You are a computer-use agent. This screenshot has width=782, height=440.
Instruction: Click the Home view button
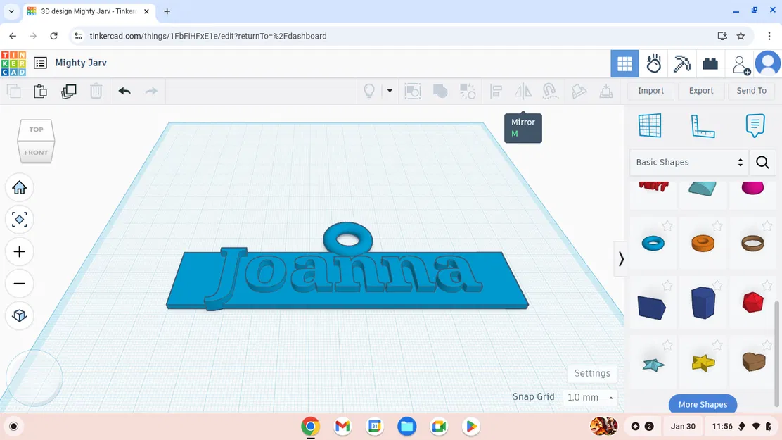point(20,188)
